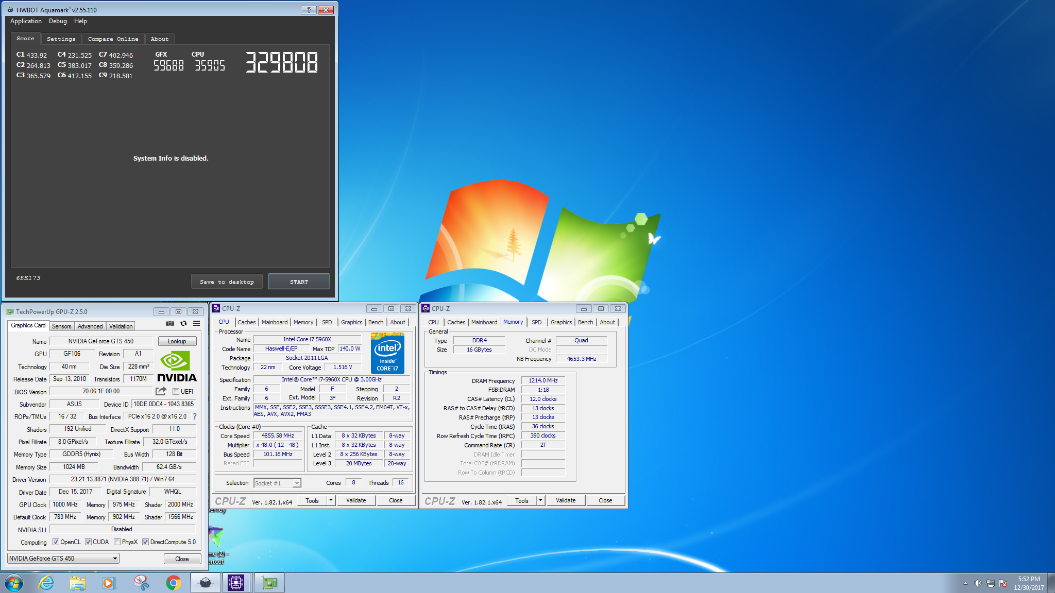Image resolution: width=1055 pixels, height=593 pixels.
Task: Switch to GPU-Z Advanced tab
Action: (90, 326)
